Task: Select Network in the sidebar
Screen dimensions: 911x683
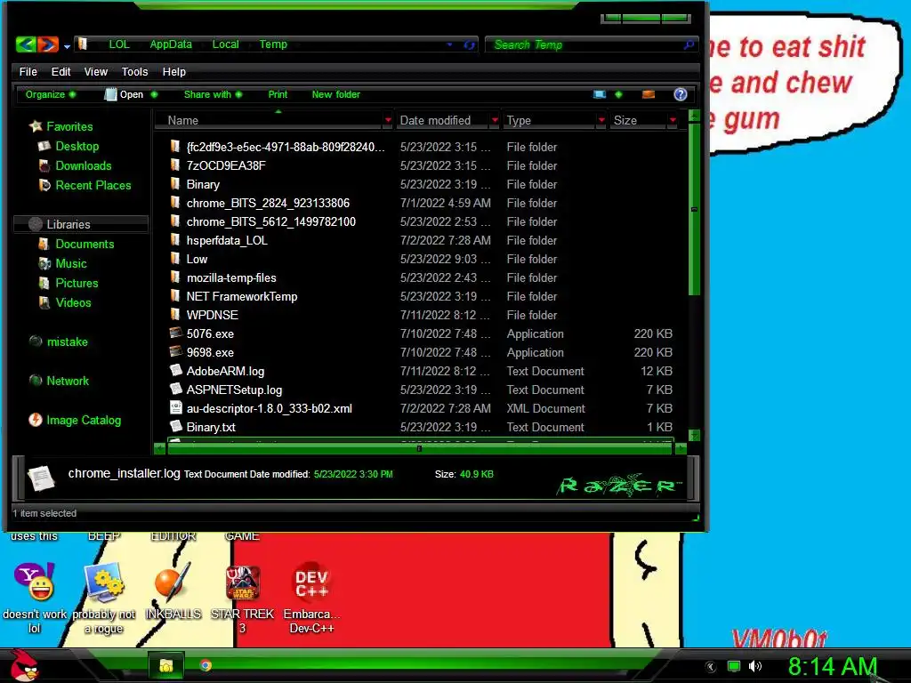Action: 68,381
